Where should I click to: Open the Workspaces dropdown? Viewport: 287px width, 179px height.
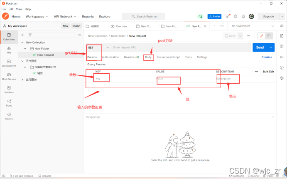tap(37, 17)
